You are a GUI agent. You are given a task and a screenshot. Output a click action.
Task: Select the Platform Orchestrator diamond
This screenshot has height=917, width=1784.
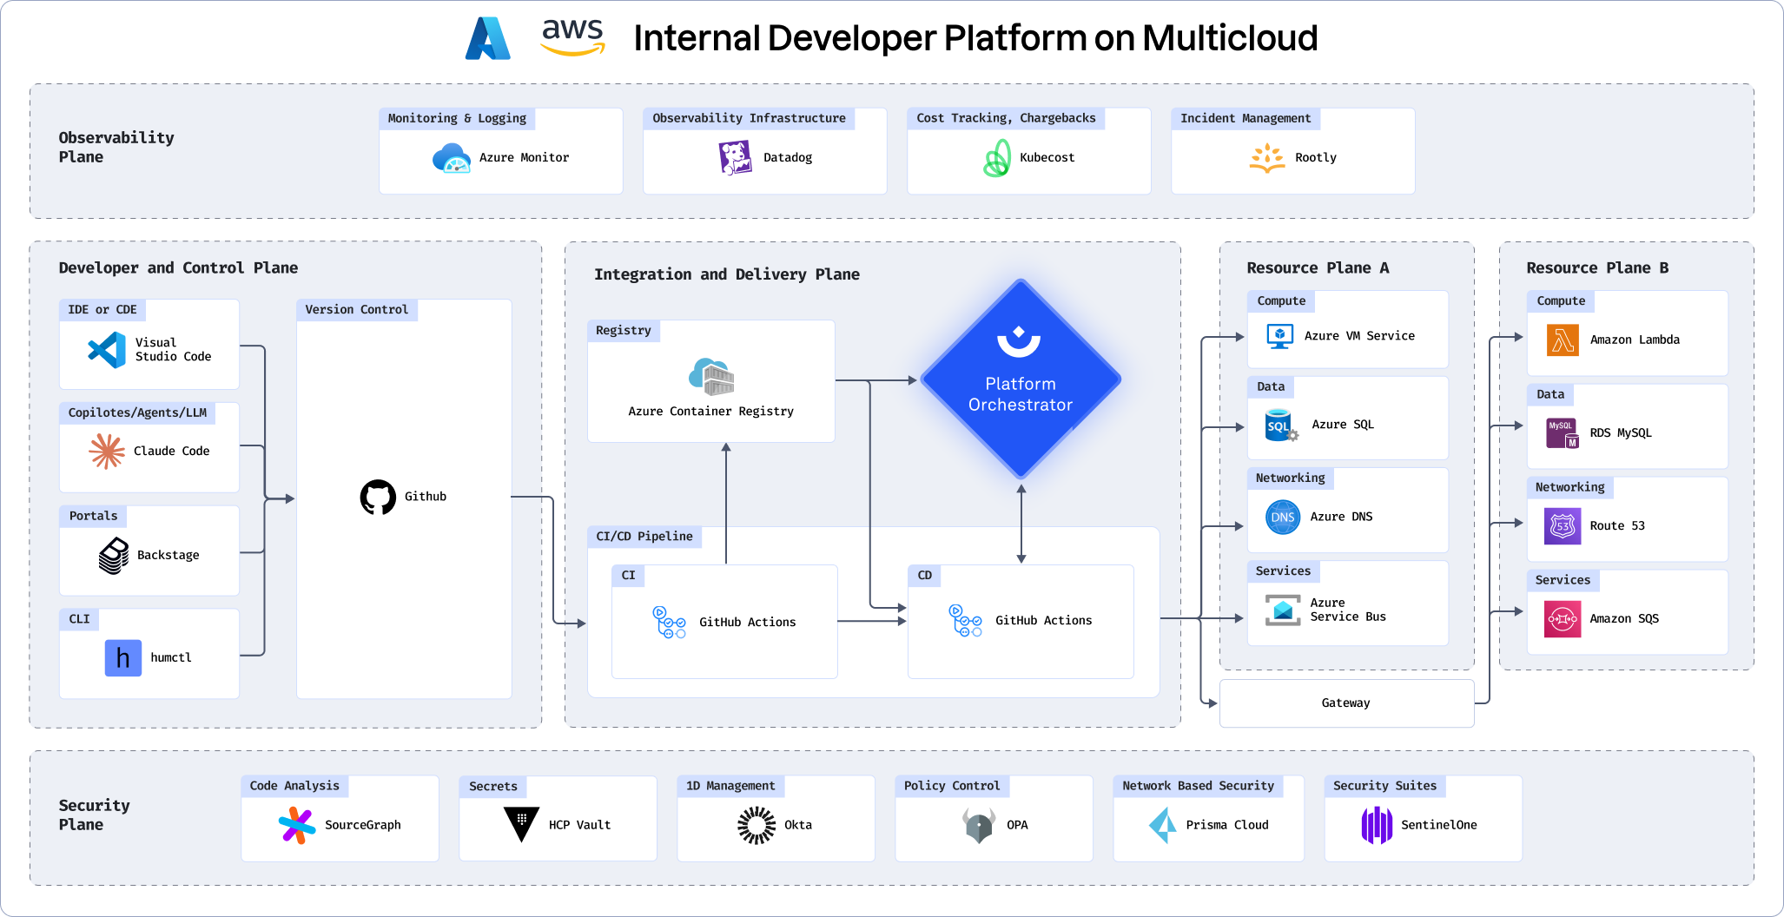1021,379
